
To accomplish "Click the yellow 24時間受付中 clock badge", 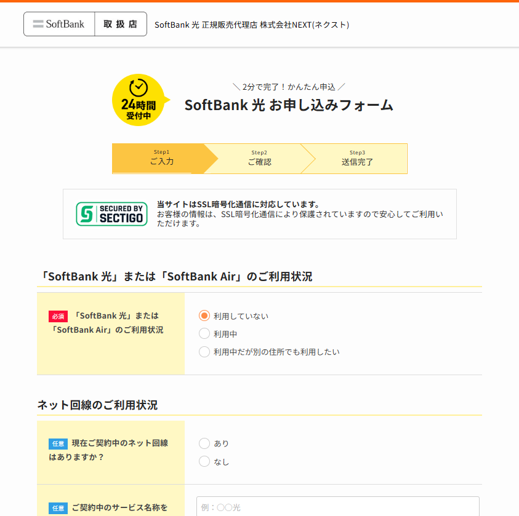I will [139, 100].
